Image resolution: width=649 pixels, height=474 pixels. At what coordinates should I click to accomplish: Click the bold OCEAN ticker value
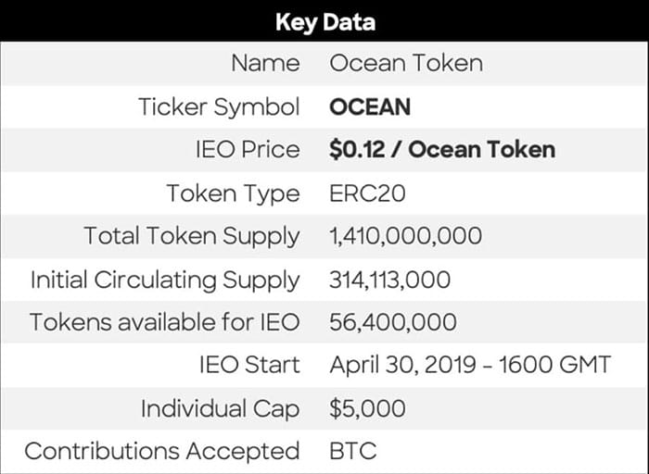[370, 106]
